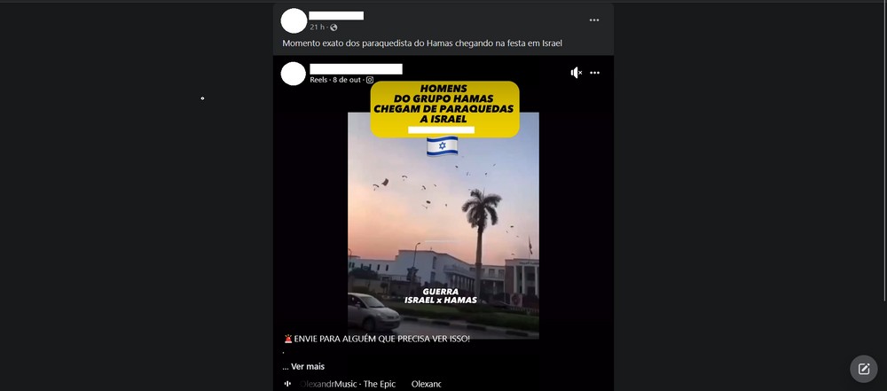
Task: Click the audio waveform icon beside track name
Action: (x=287, y=384)
